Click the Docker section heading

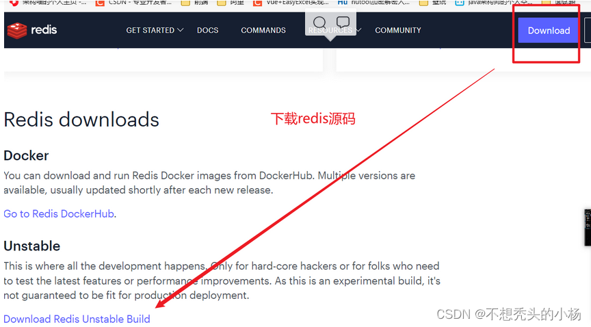[x=27, y=156]
